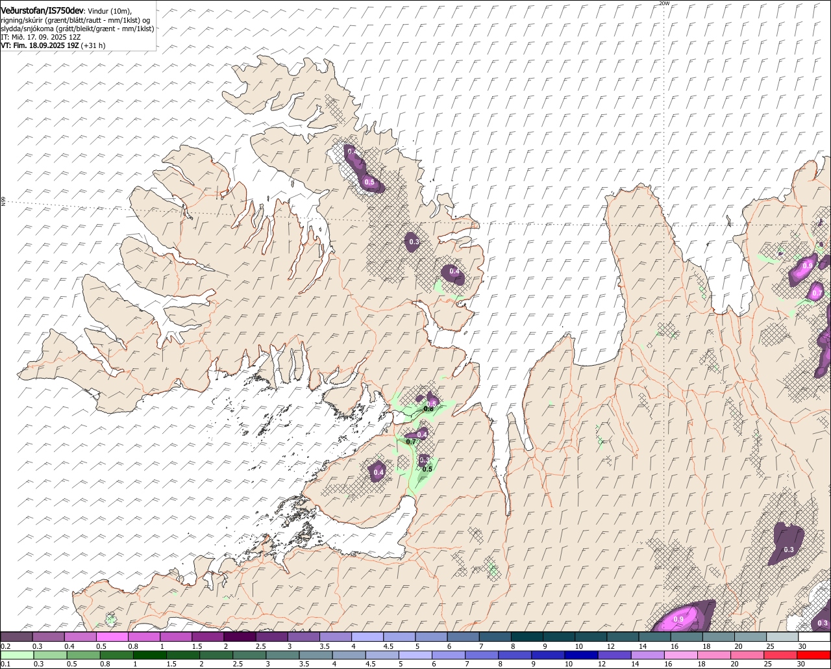
Task: Pick lower legend blue swatch labeled 9
Action: point(548,655)
